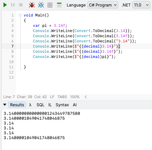Select the Results tab

17,105
